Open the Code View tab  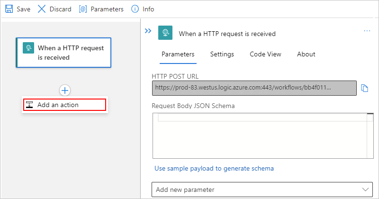coord(265,54)
